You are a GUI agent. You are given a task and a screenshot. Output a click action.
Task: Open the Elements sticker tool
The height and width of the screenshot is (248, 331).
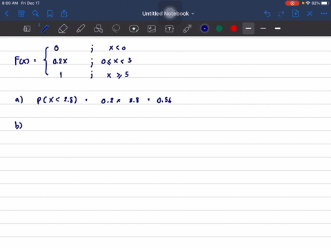coord(134,29)
